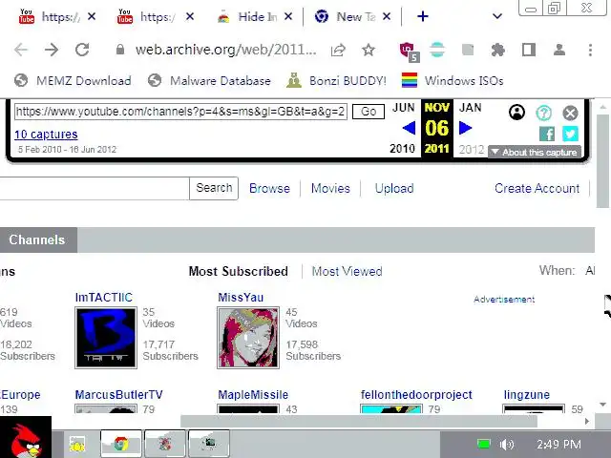Image resolution: width=611 pixels, height=458 pixels.
Task: Open the MapleMissile channel link
Action: (253, 395)
